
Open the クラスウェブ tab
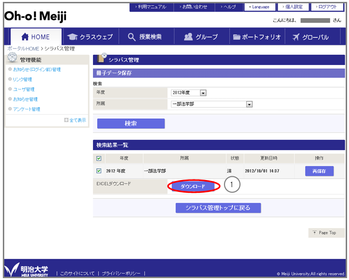(x=91, y=37)
